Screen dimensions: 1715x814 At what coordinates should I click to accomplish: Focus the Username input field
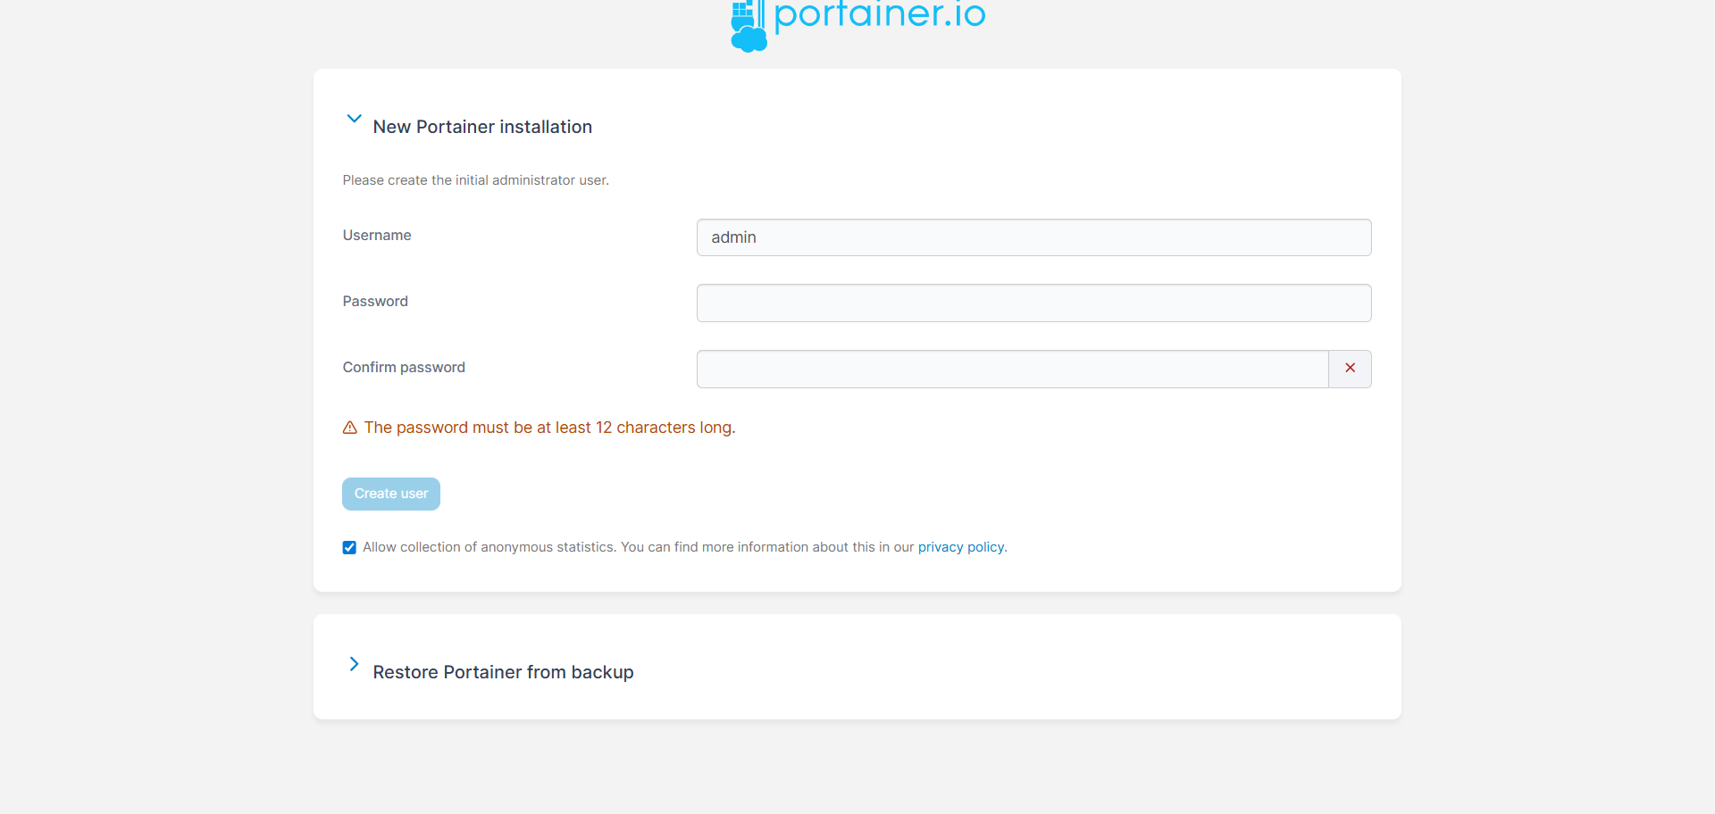pos(1033,237)
